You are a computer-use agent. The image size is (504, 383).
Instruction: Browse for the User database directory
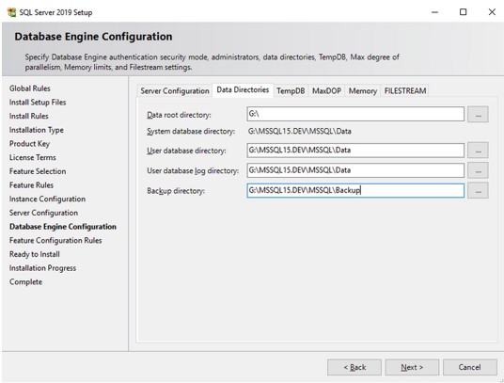click(478, 151)
